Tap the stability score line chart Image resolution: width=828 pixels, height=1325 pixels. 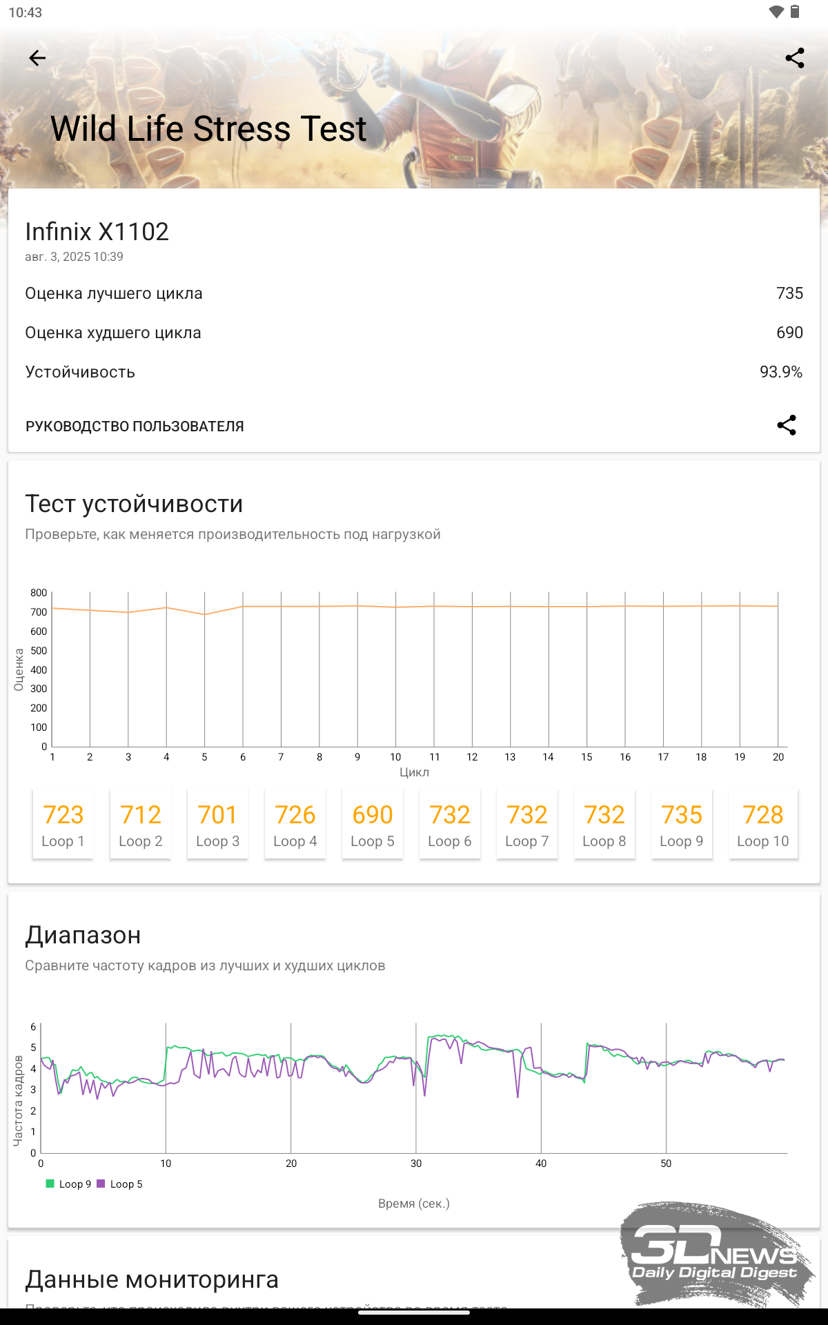tap(415, 669)
